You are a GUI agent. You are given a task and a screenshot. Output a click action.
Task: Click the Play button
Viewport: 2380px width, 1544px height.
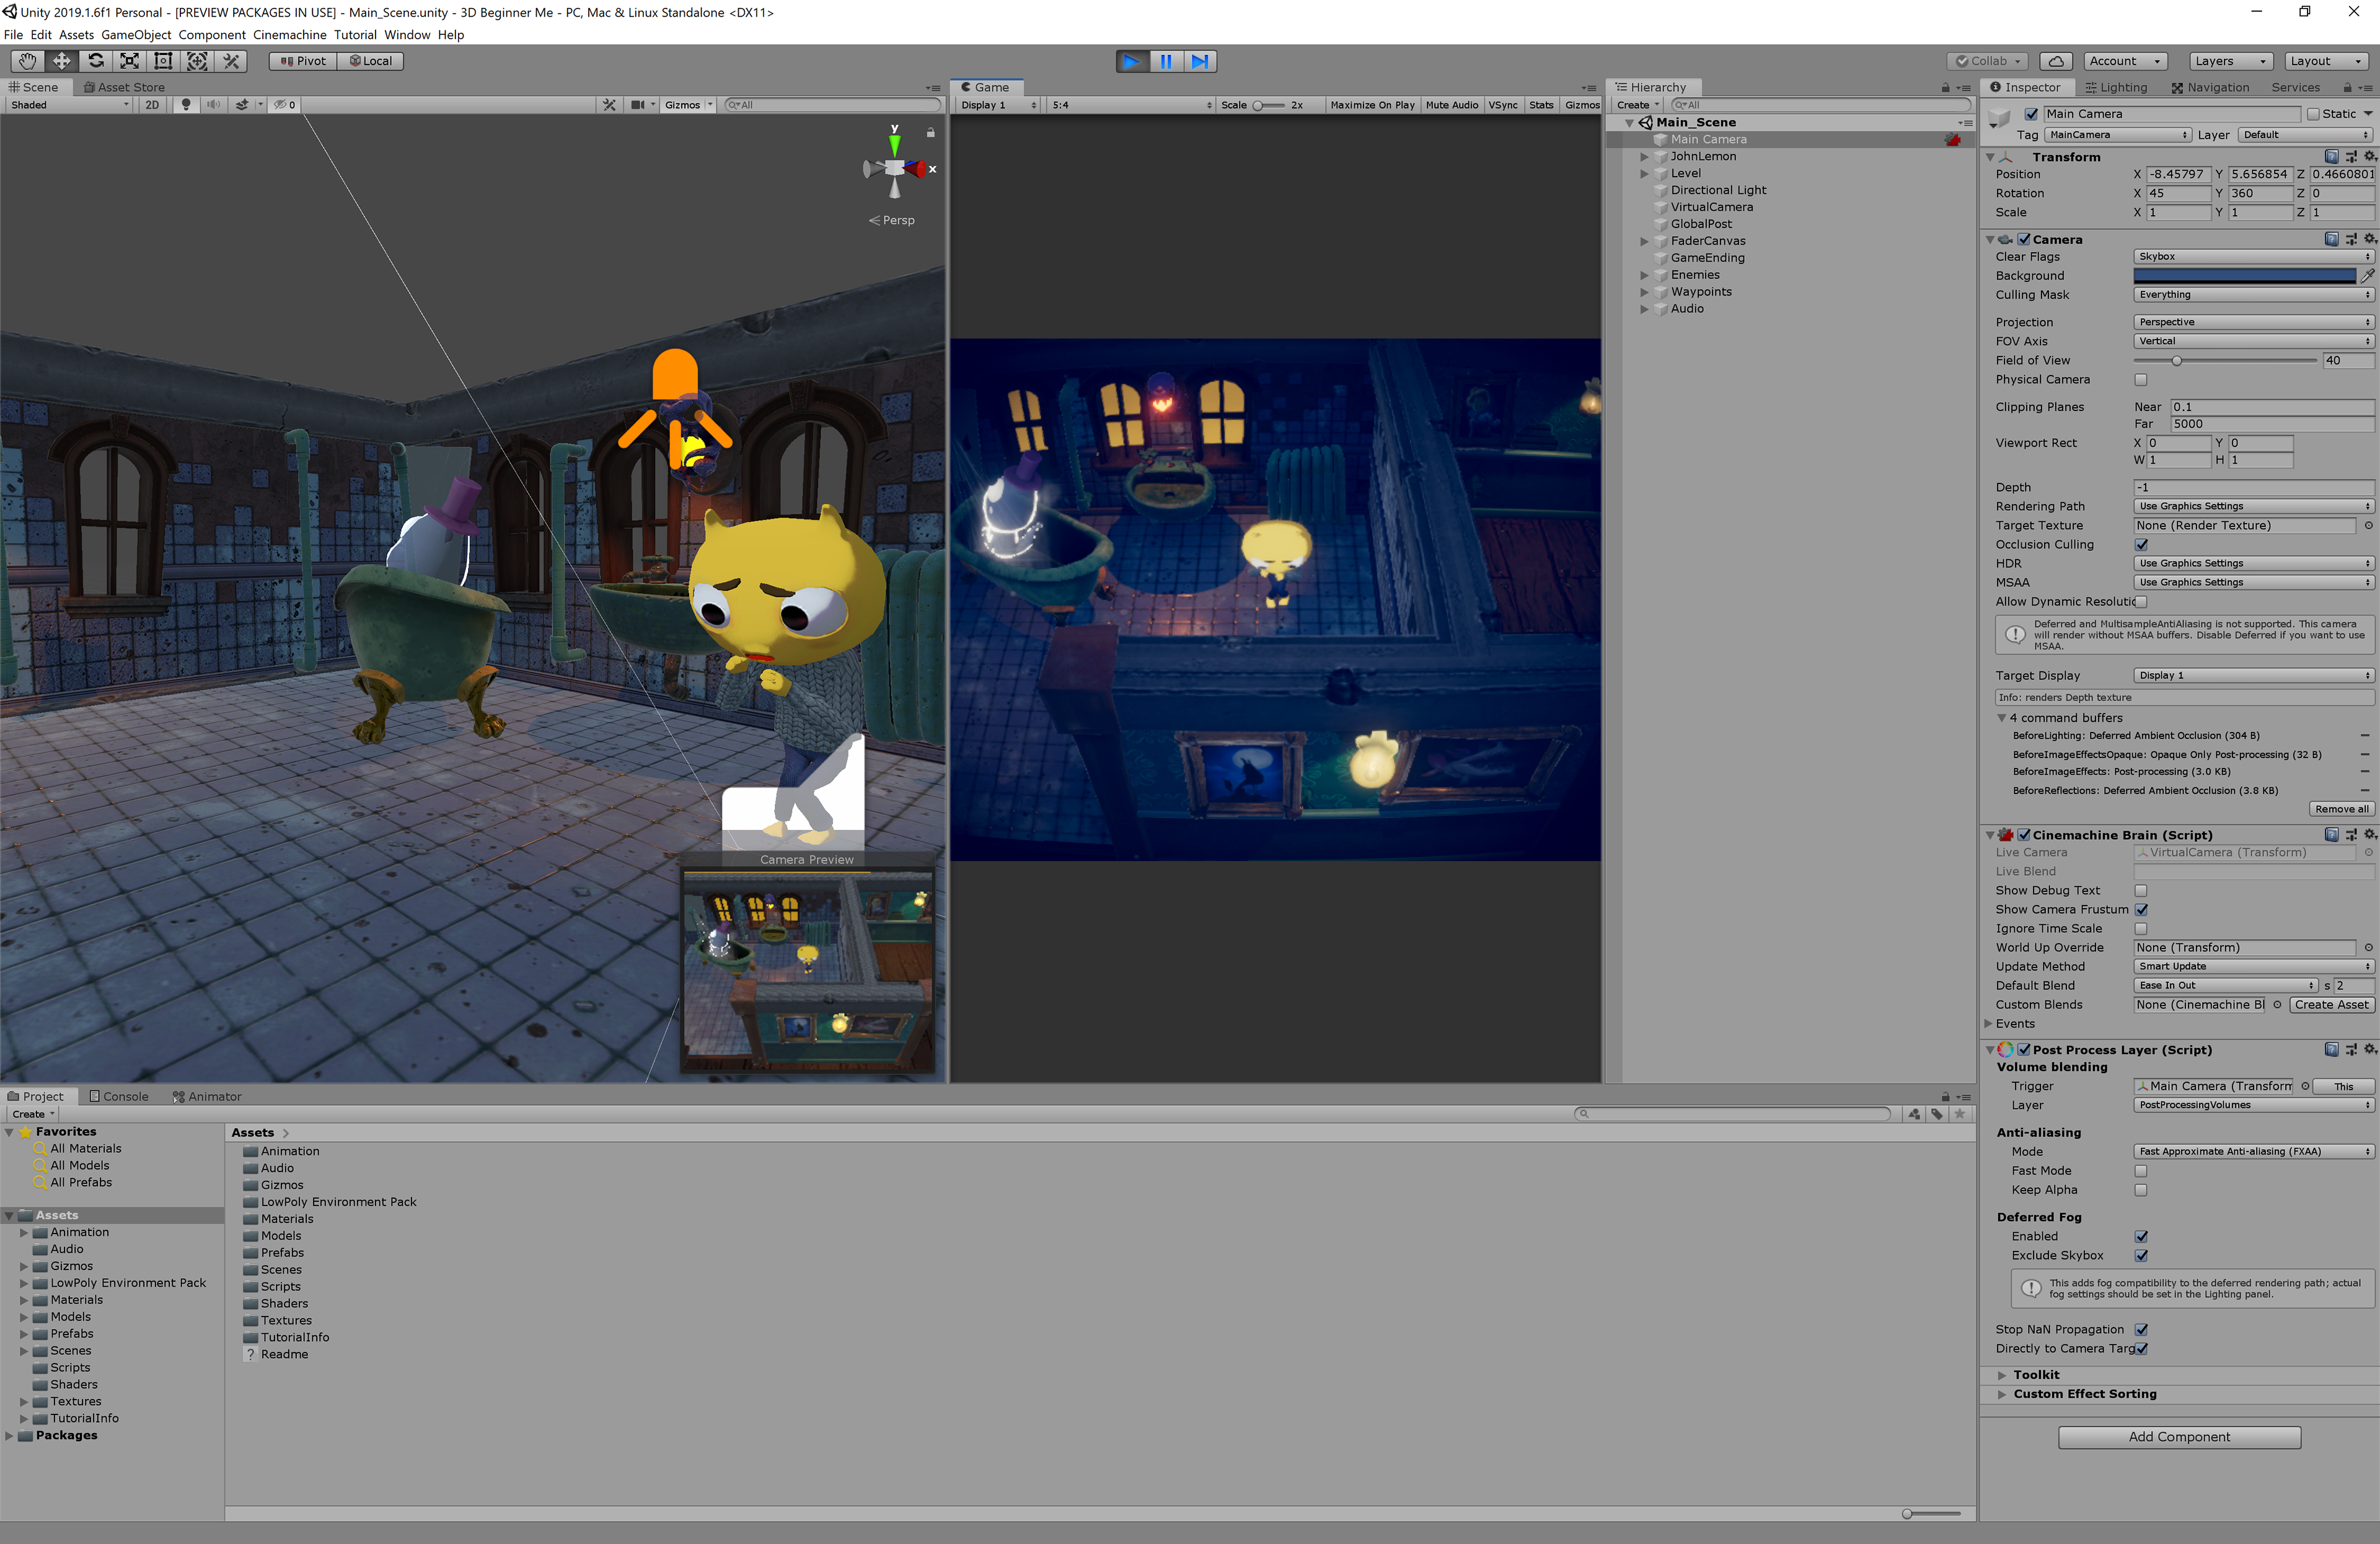pos(1132,61)
